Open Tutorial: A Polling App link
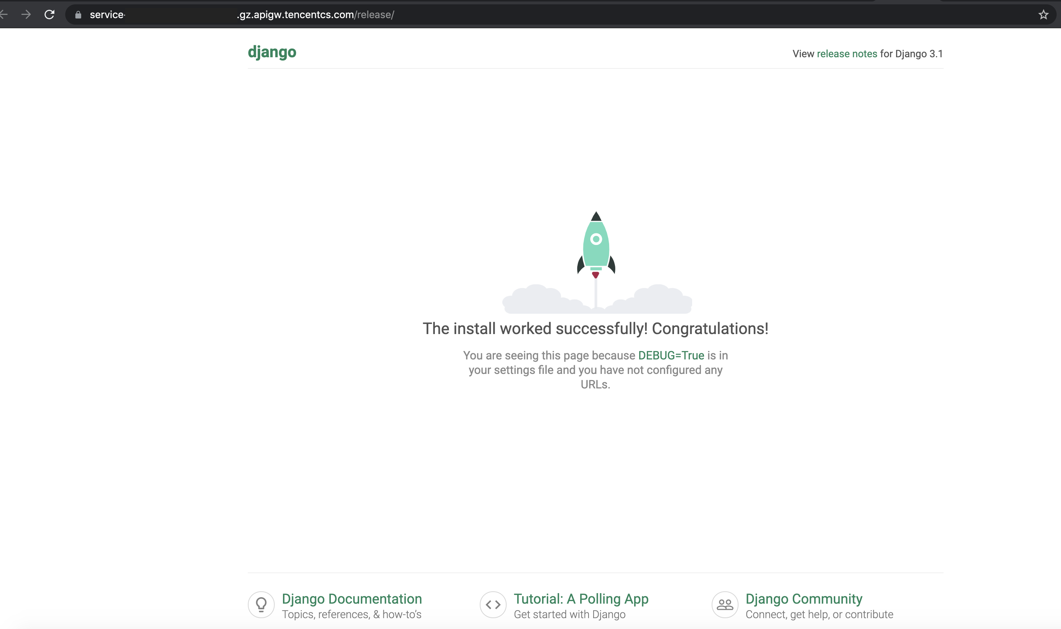Image resolution: width=1061 pixels, height=629 pixels. 581,599
